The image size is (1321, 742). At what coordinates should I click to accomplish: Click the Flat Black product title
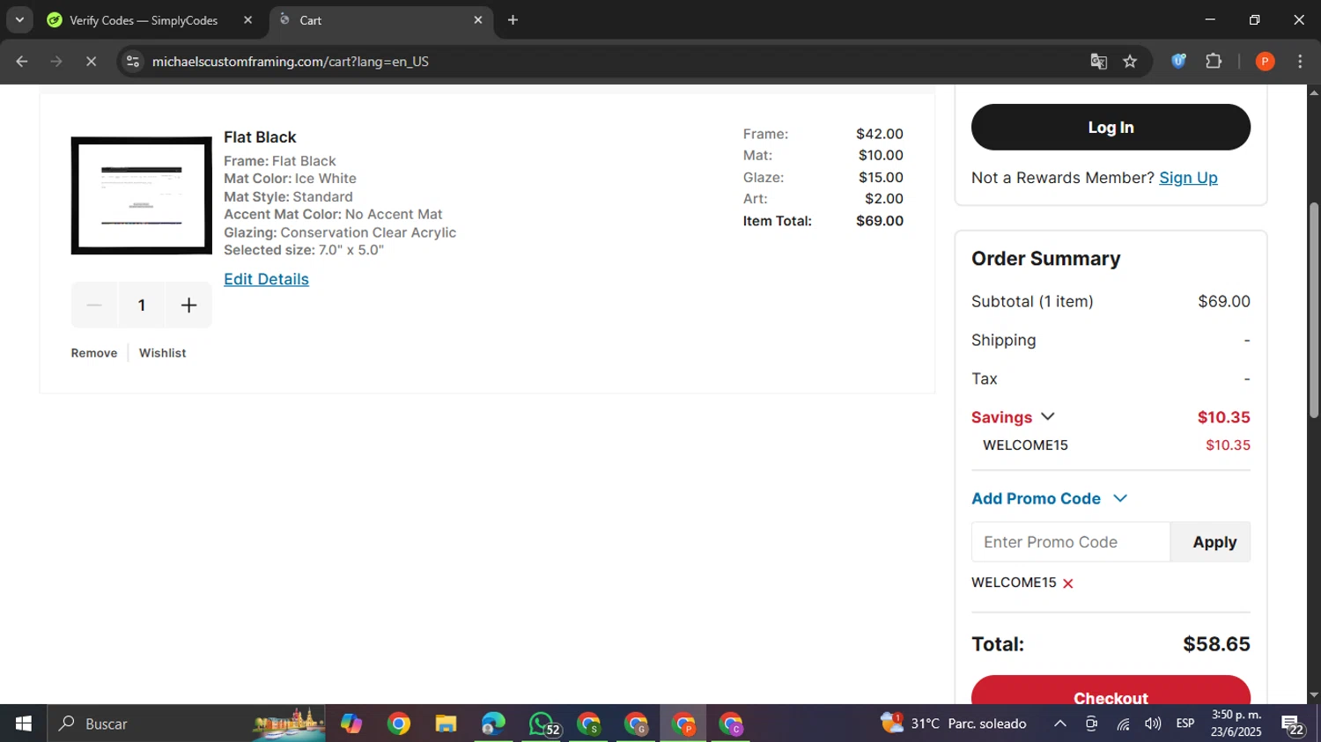tap(260, 137)
